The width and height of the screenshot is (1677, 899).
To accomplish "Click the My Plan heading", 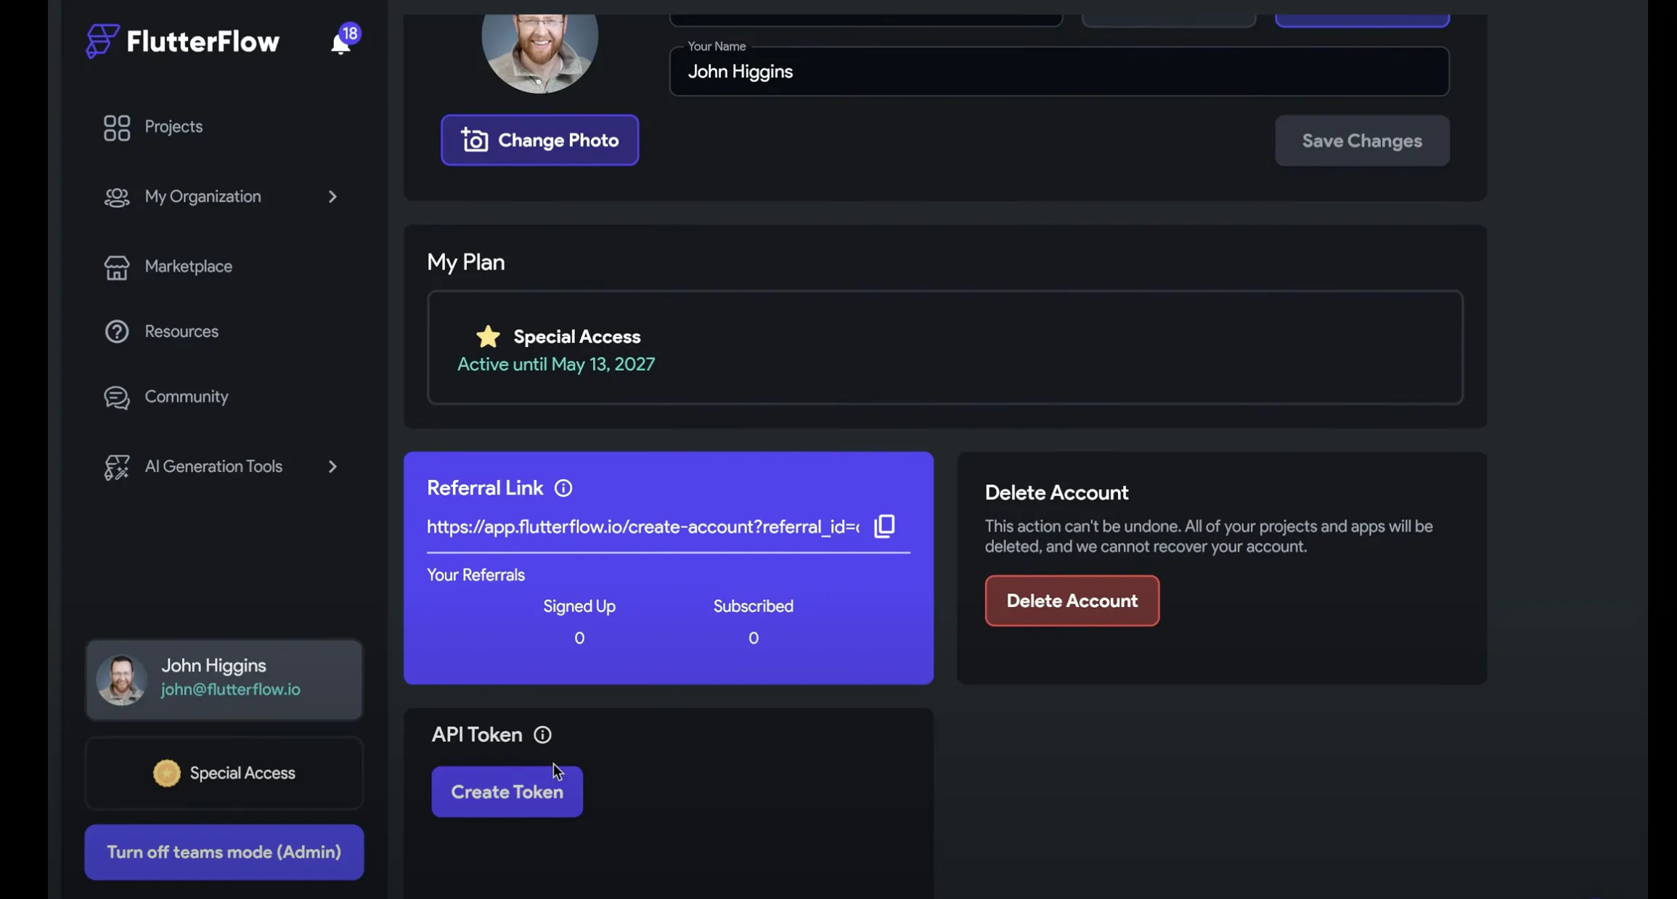I will tap(465, 262).
